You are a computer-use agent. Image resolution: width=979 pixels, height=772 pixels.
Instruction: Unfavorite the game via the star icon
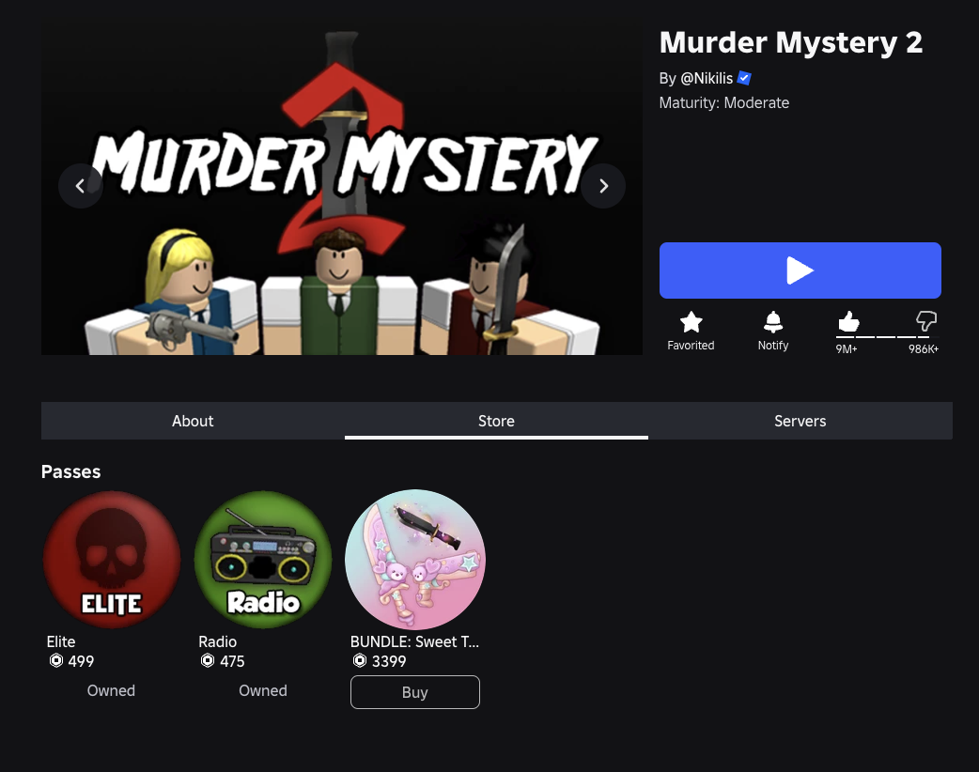pos(691,323)
